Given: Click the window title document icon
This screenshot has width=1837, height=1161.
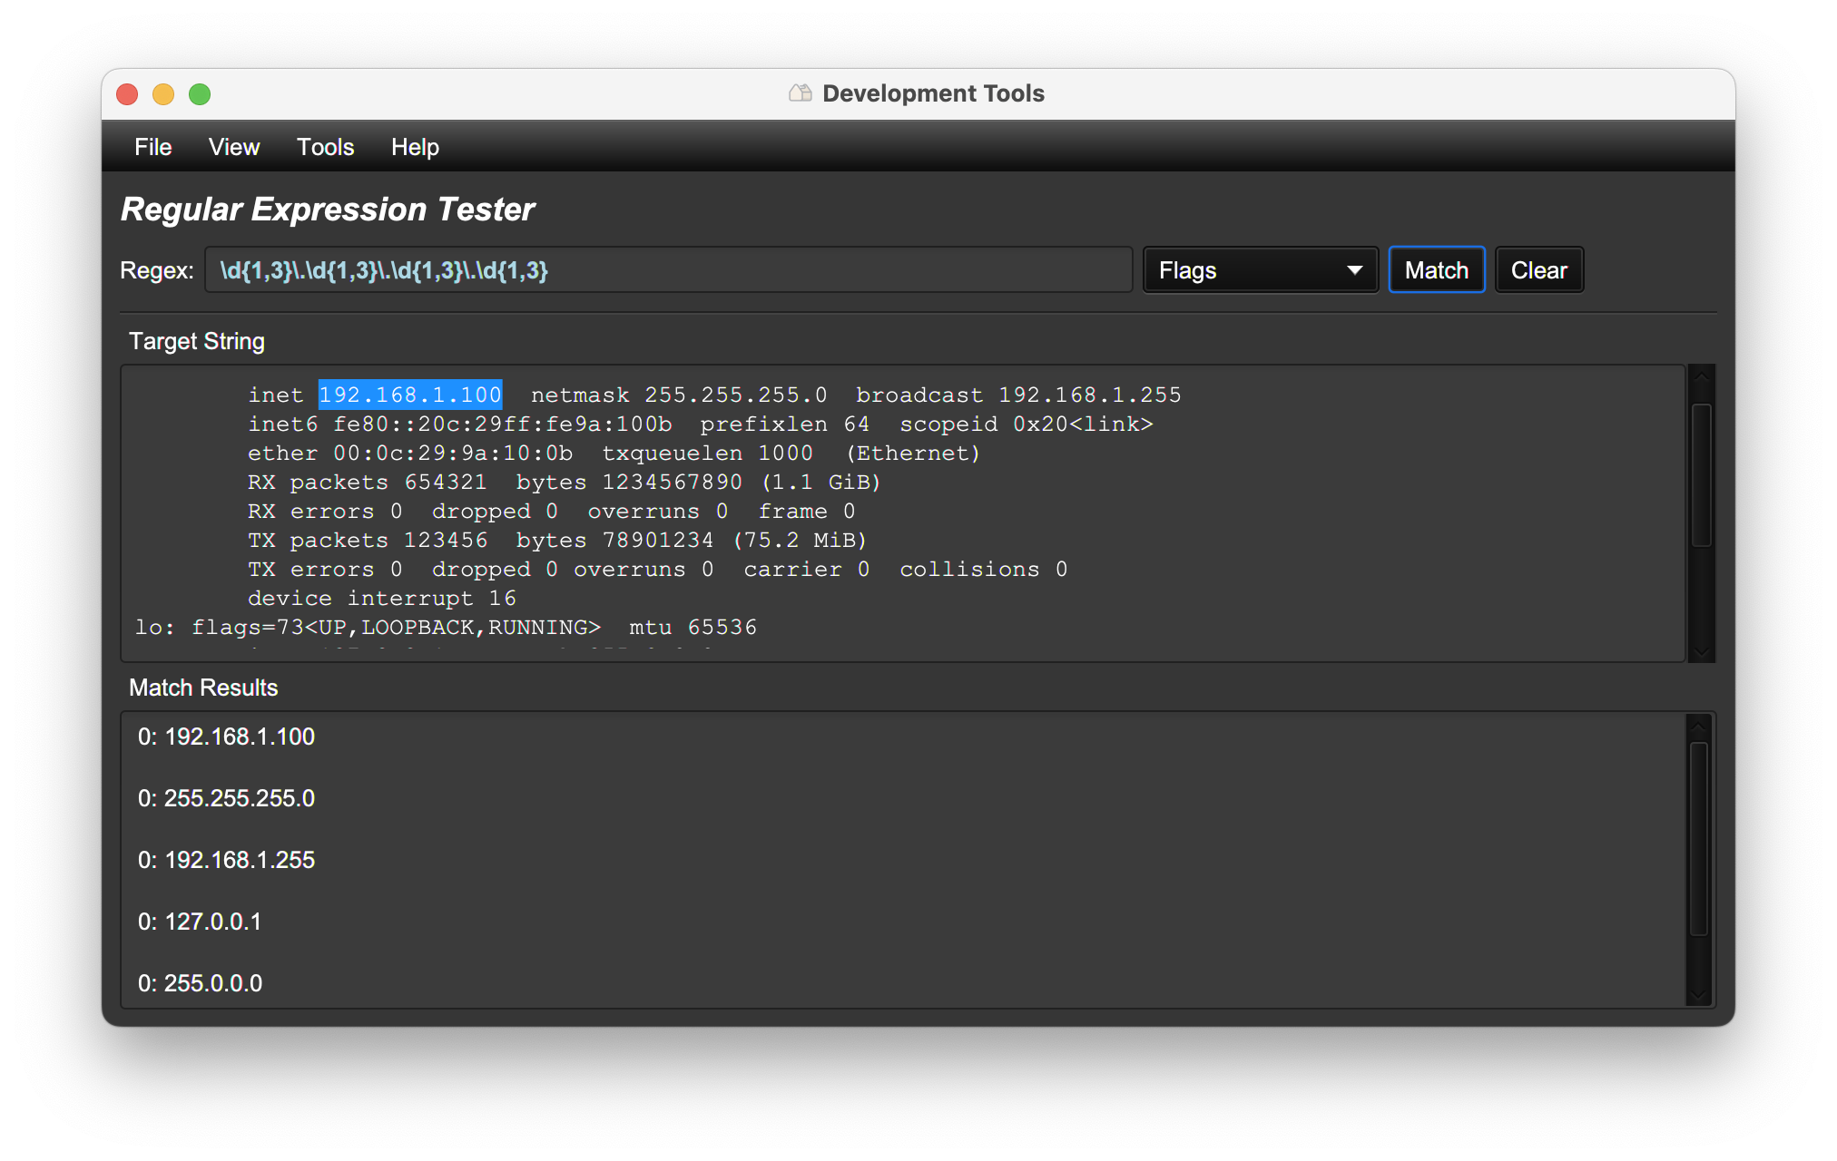Looking at the screenshot, I should (800, 93).
